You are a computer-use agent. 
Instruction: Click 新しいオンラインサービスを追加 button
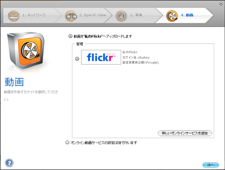185,133
